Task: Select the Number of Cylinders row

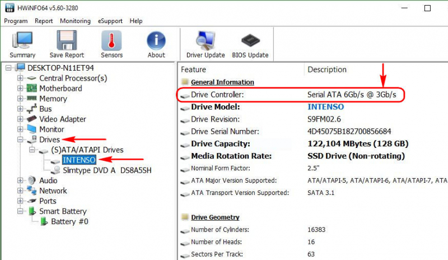Action: tap(313, 229)
